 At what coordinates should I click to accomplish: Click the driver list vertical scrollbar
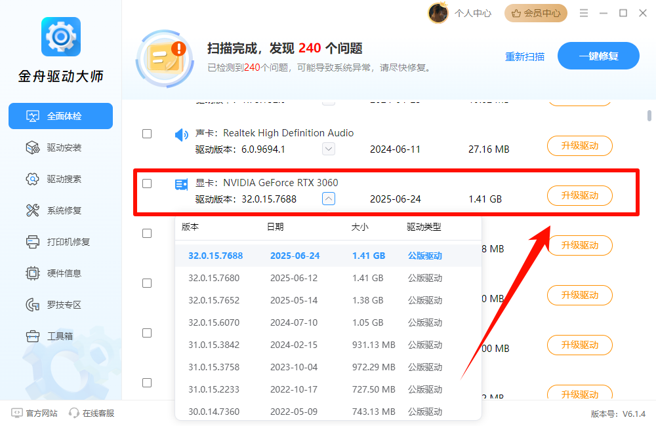point(649,115)
